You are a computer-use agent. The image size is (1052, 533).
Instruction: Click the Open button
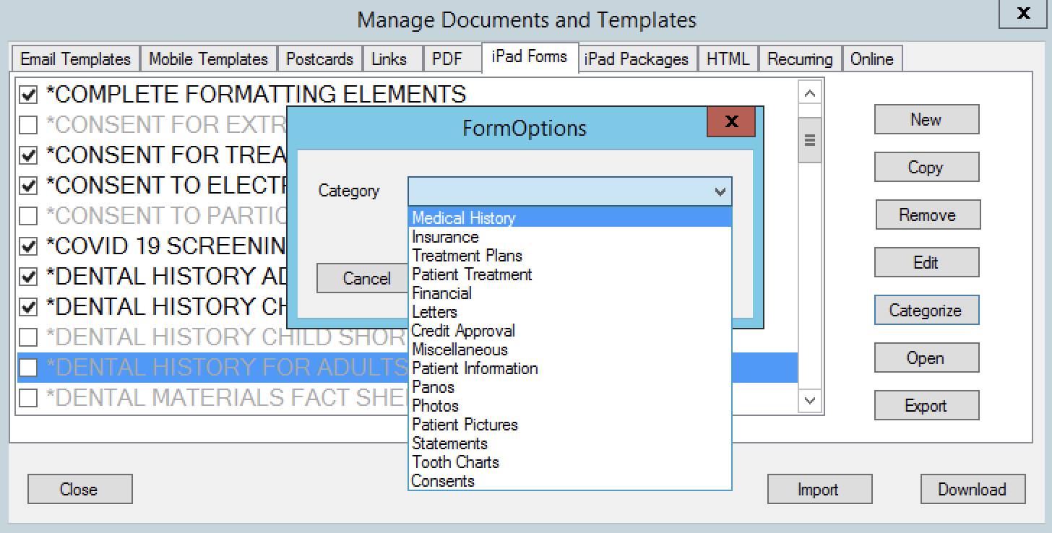(926, 358)
